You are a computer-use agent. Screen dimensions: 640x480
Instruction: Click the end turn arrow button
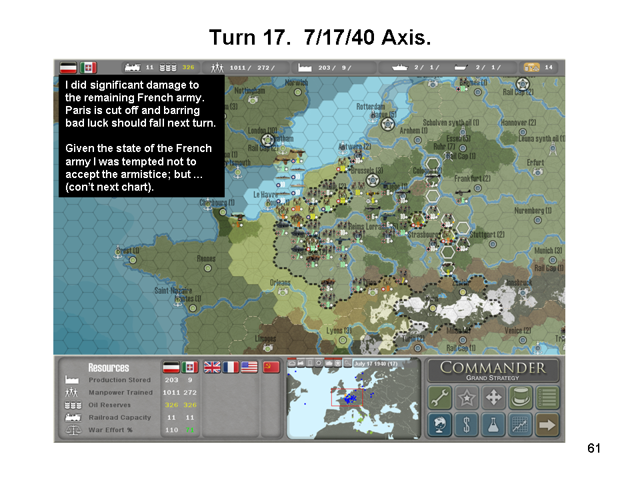[x=547, y=425]
